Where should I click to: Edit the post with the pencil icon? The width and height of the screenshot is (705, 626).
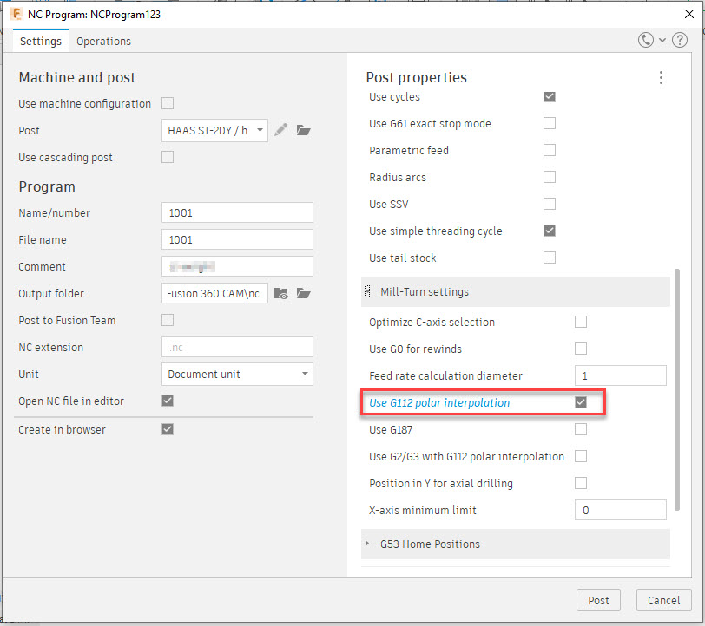tap(280, 130)
